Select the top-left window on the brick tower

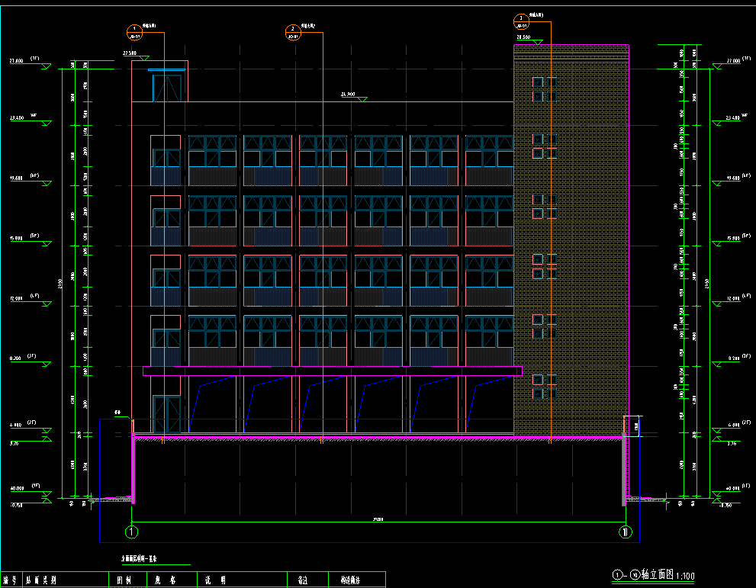(537, 82)
